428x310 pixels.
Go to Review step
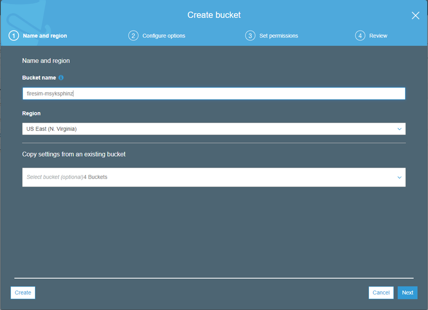pyautogui.click(x=378, y=36)
